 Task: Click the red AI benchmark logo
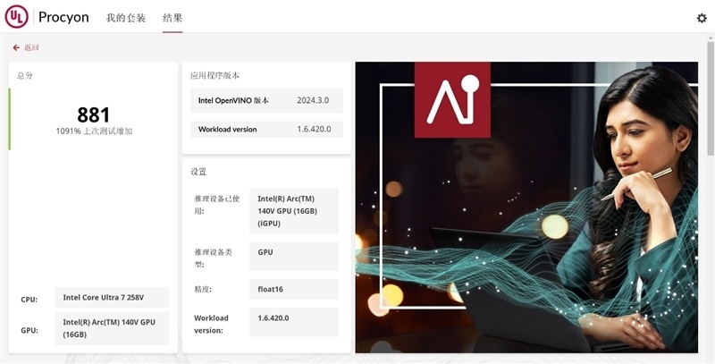(x=451, y=98)
